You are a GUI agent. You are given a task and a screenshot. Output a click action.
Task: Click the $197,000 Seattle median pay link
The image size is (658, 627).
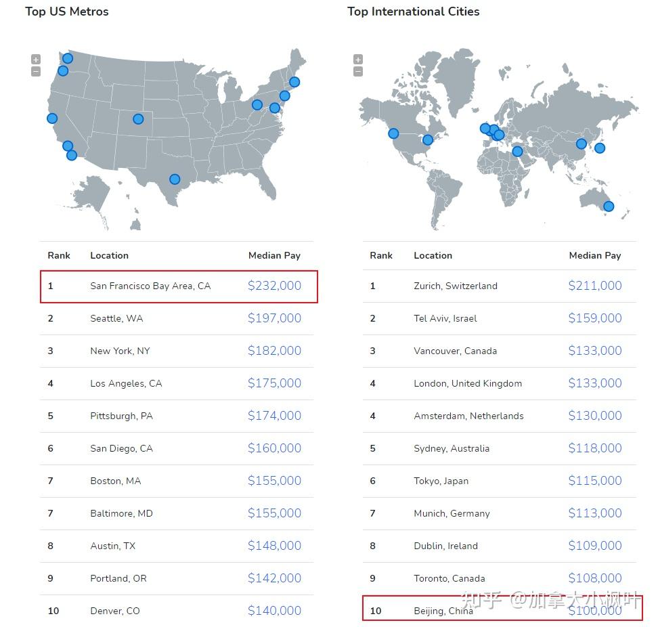click(x=274, y=318)
